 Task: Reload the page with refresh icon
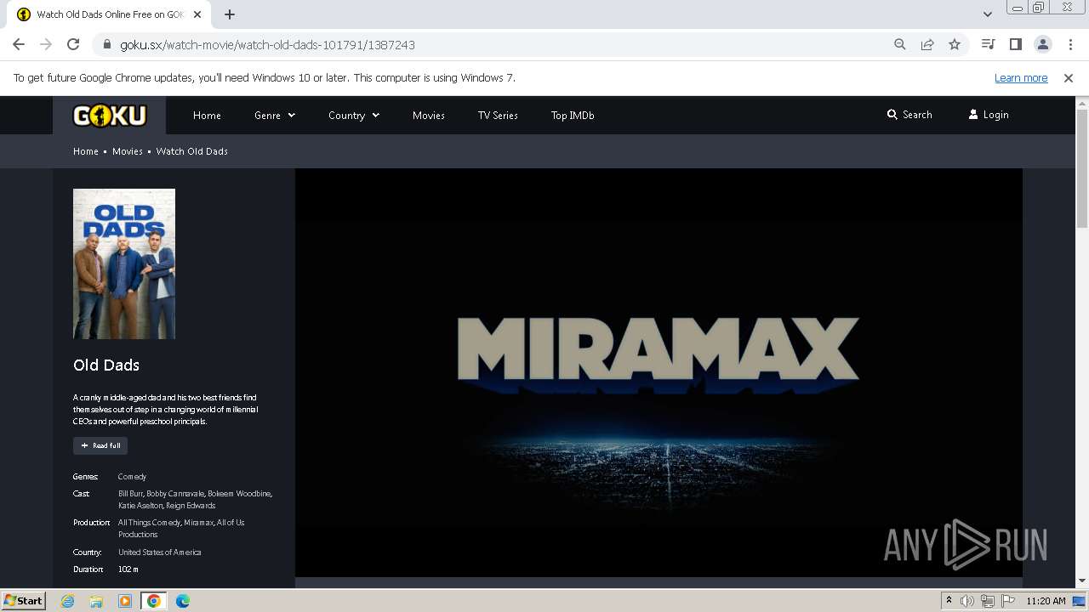coord(73,44)
